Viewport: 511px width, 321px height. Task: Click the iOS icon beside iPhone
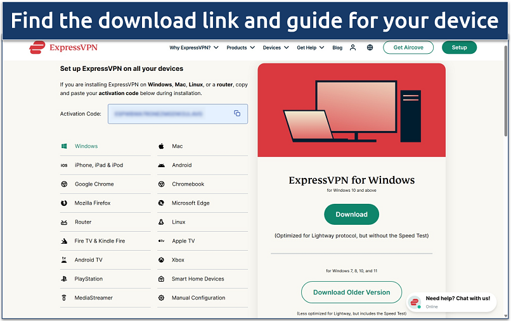64,165
